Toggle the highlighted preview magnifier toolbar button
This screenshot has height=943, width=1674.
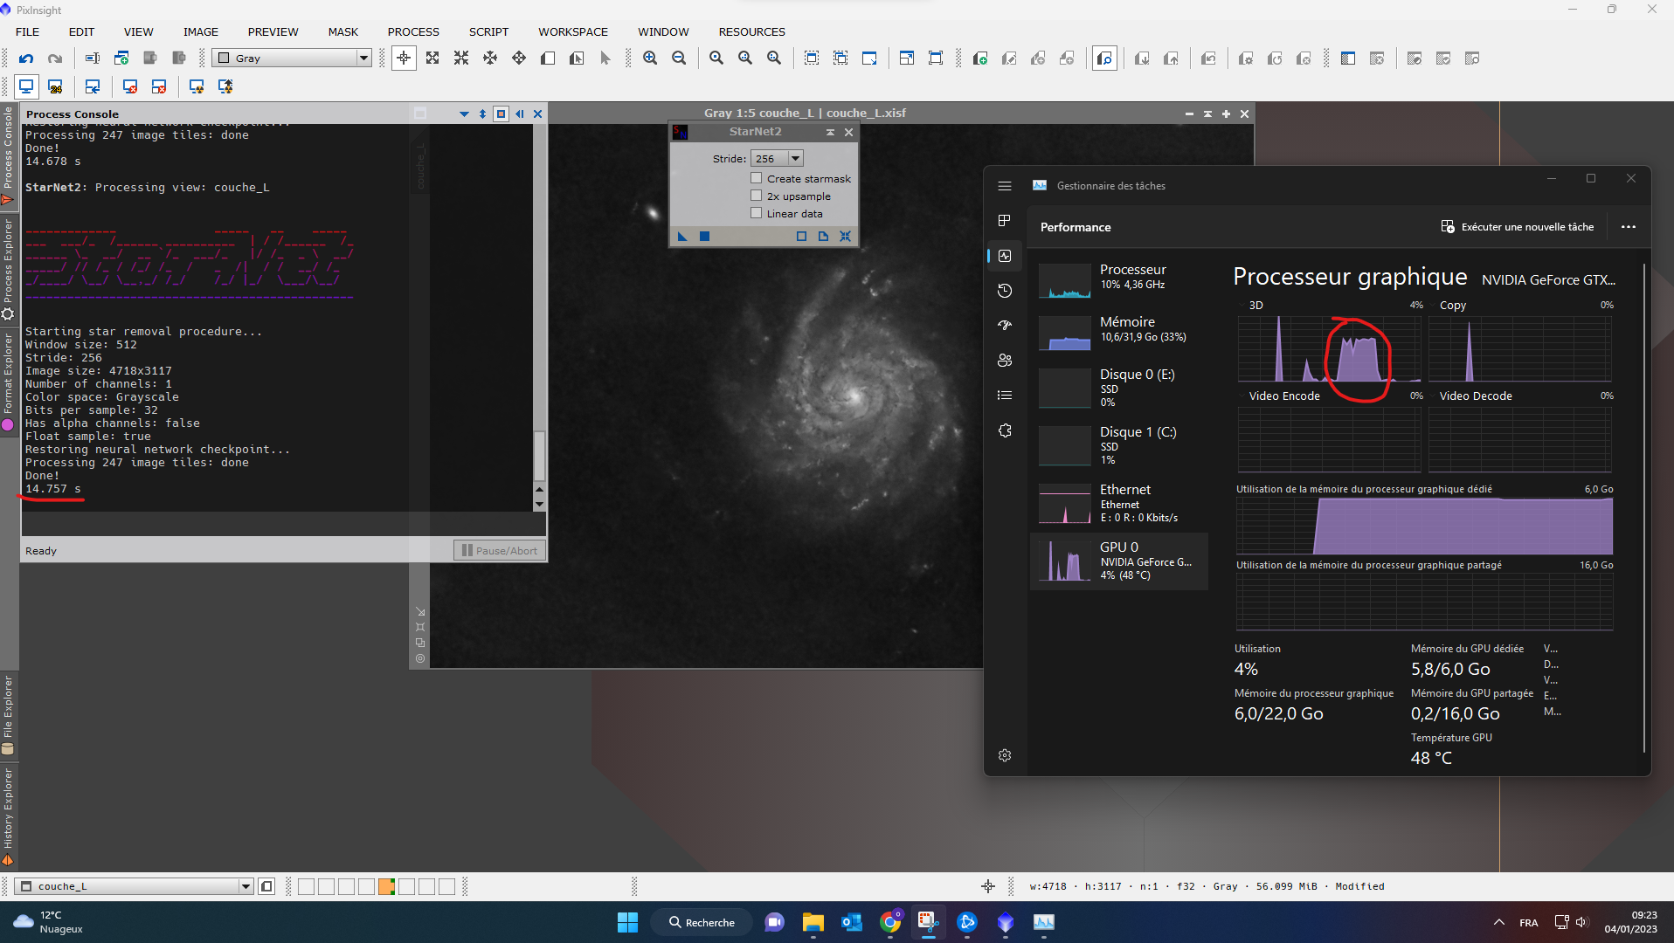(x=1104, y=59)
